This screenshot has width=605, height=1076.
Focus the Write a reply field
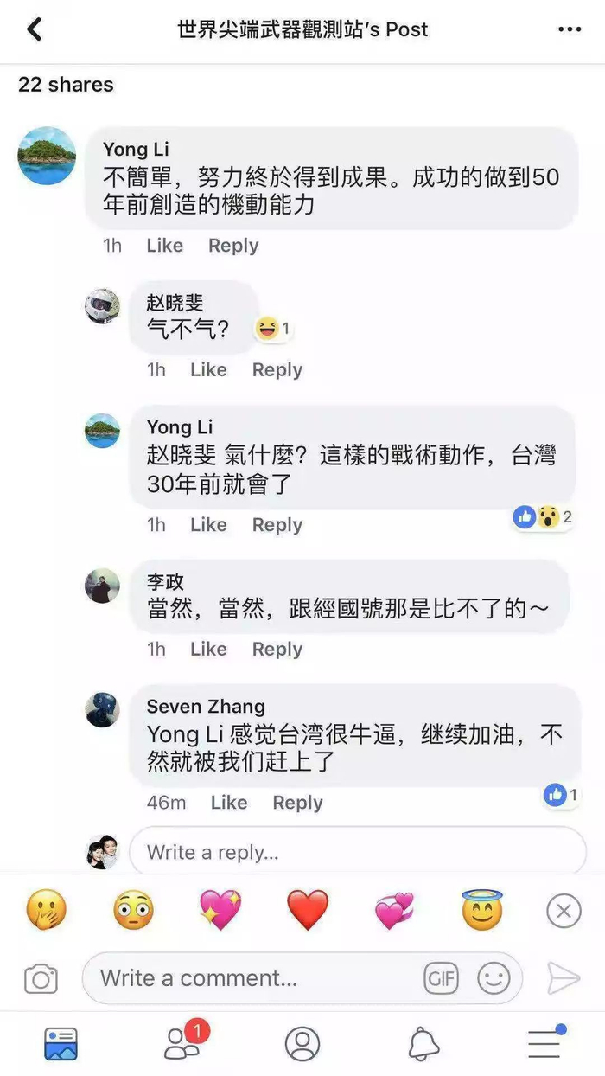coord(358,852)
